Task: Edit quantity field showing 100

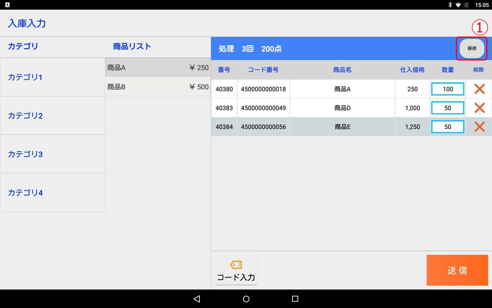Action: [448, 89]
